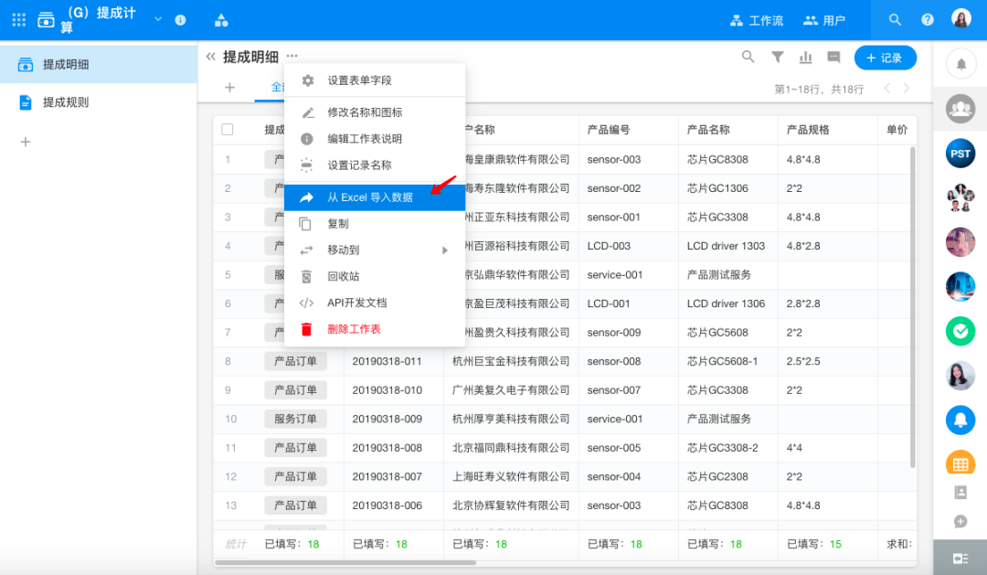The height and width of the screenshot is (575, 987).
Task: Click order number 20190318-010
Action: pos(387,390)
